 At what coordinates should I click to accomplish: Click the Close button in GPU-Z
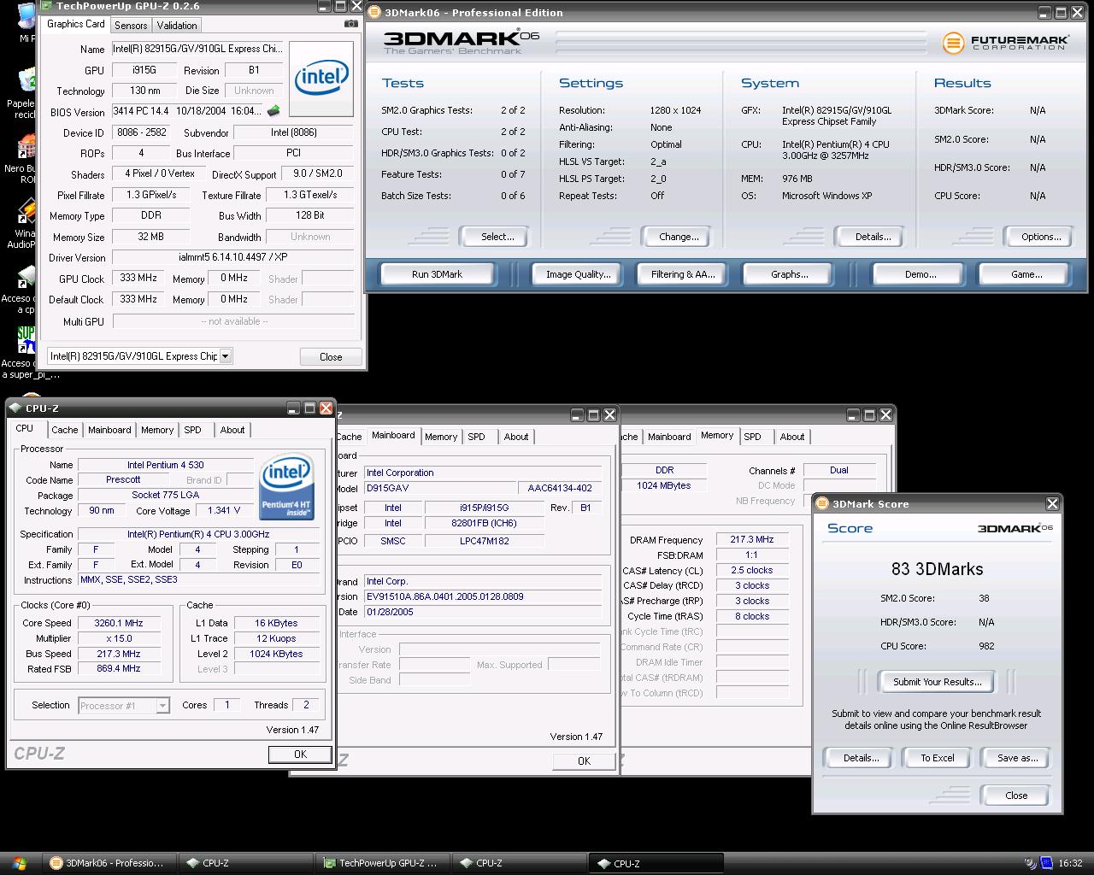331,357
